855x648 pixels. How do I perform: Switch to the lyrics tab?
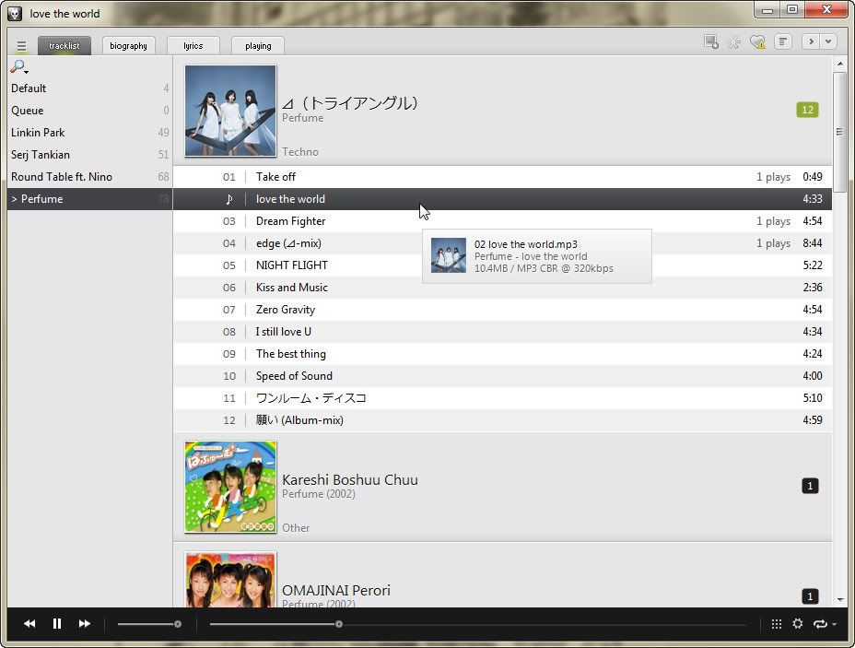click(193, 45)
